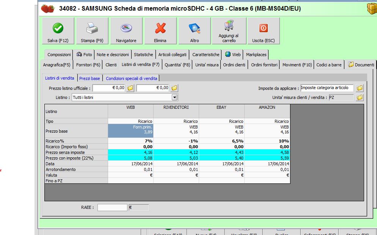Select the EBAY column header
The image size is (377, 235).
click(x=221, y=111)
